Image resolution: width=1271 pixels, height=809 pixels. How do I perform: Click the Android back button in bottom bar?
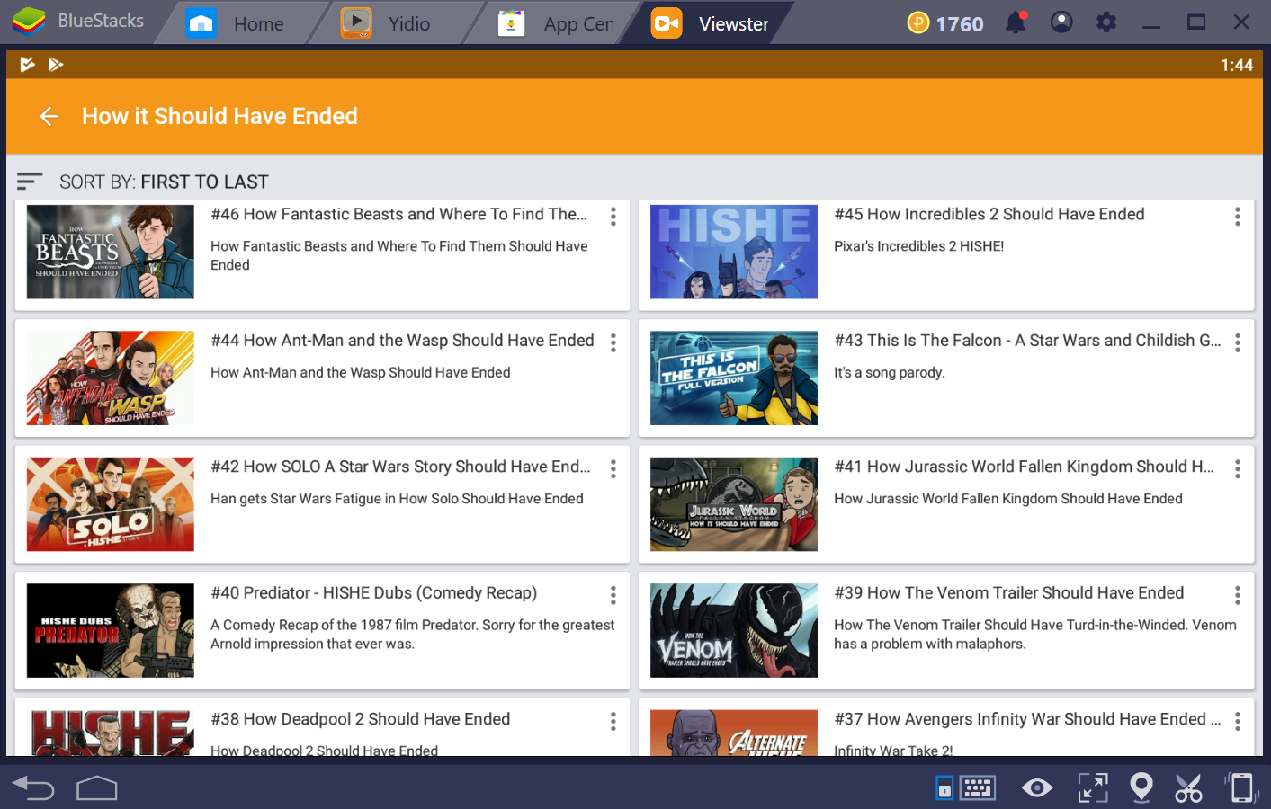pyautogui.click(x=34, y=788)
